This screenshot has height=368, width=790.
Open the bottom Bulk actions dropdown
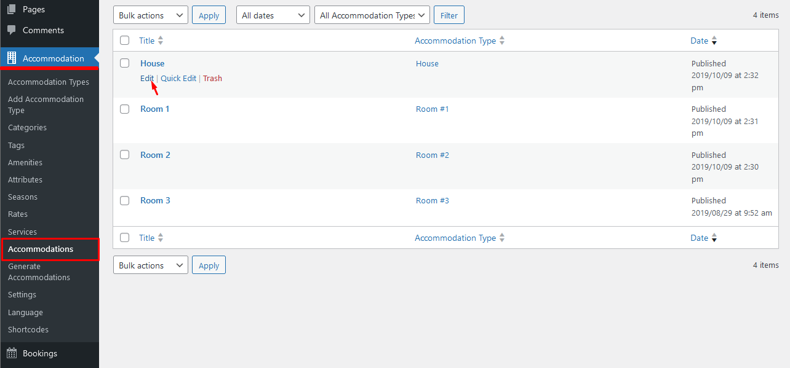[151, 265]
